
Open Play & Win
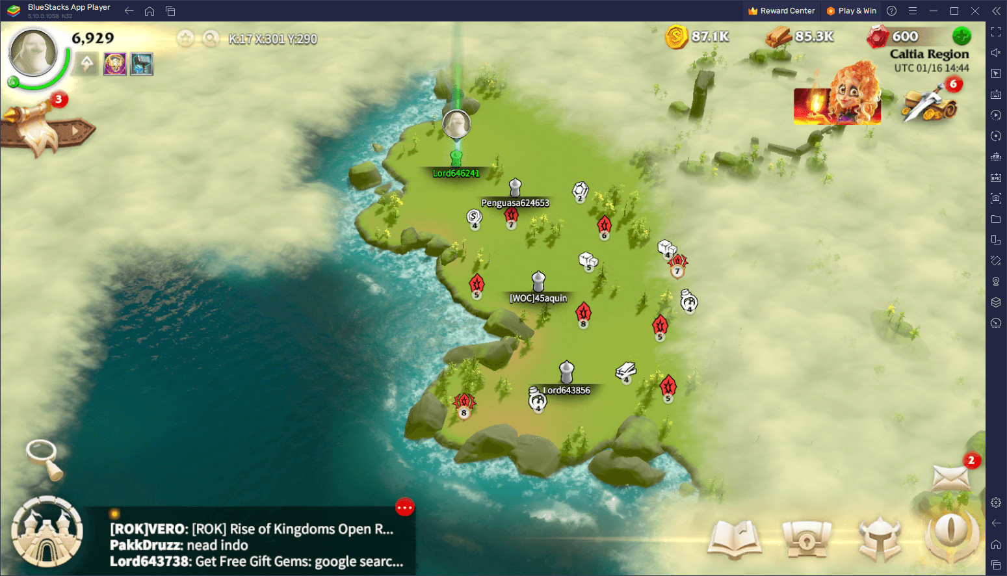point(852,11)
